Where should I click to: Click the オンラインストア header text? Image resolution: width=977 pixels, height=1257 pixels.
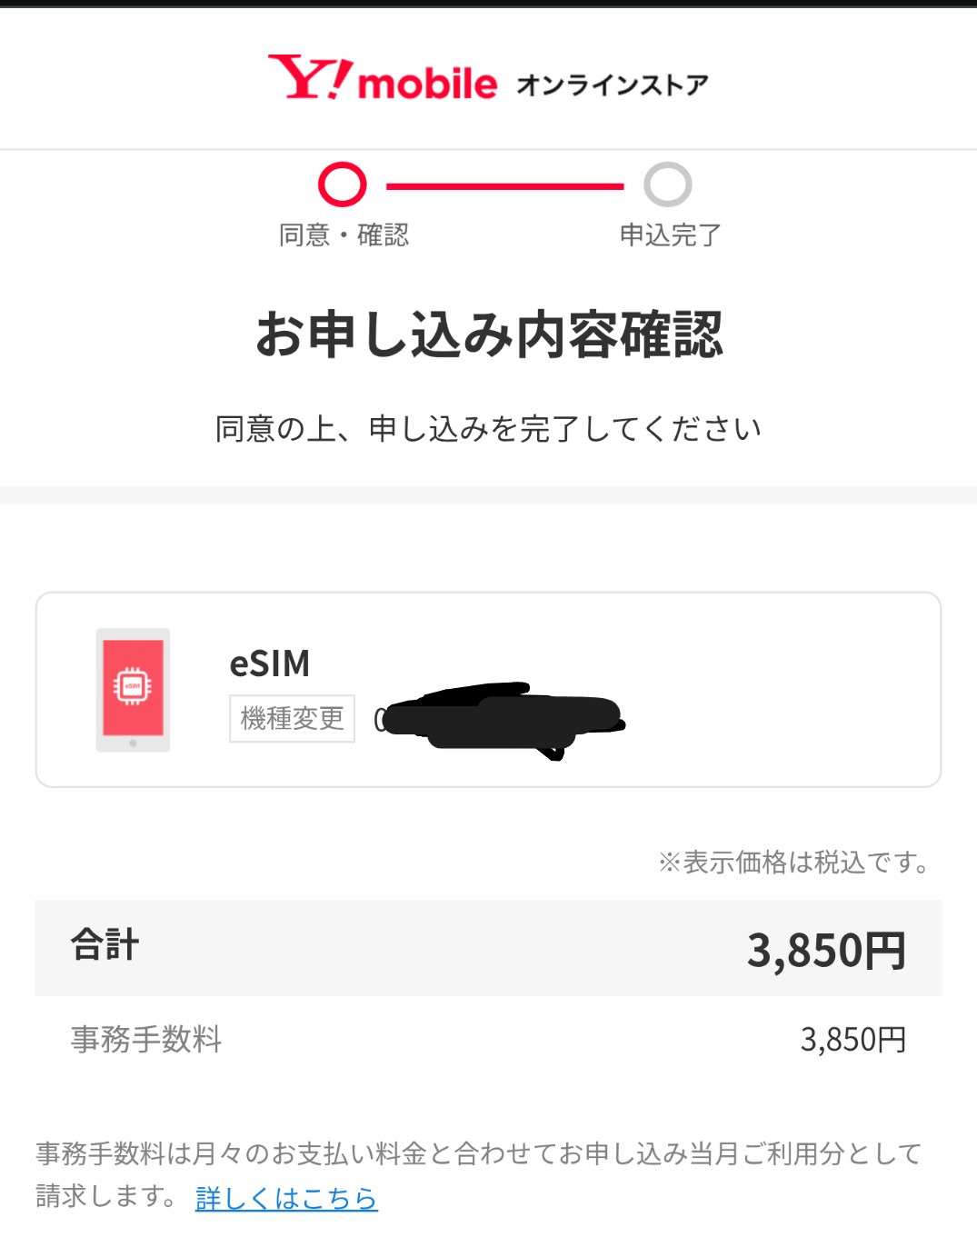613,85
